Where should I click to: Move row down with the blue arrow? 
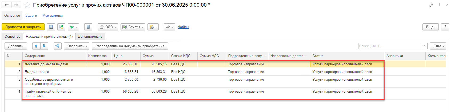point(44,46)
